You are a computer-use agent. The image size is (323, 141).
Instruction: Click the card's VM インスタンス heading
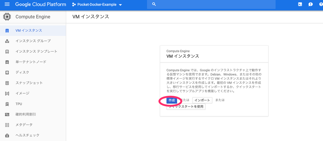183,56
